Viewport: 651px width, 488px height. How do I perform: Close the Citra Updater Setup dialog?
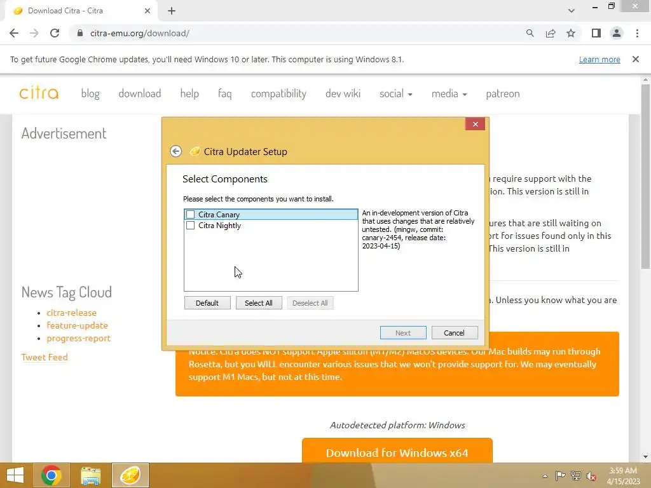click(476, 124)
